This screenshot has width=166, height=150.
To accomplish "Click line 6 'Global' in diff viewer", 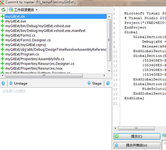I will coord(131,32).
